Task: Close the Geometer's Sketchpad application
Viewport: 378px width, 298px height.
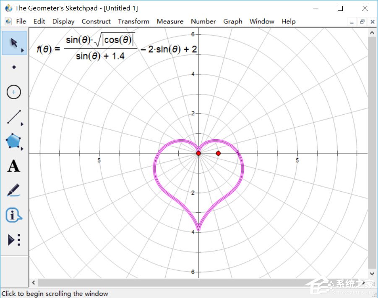Action: pos(365,8)
